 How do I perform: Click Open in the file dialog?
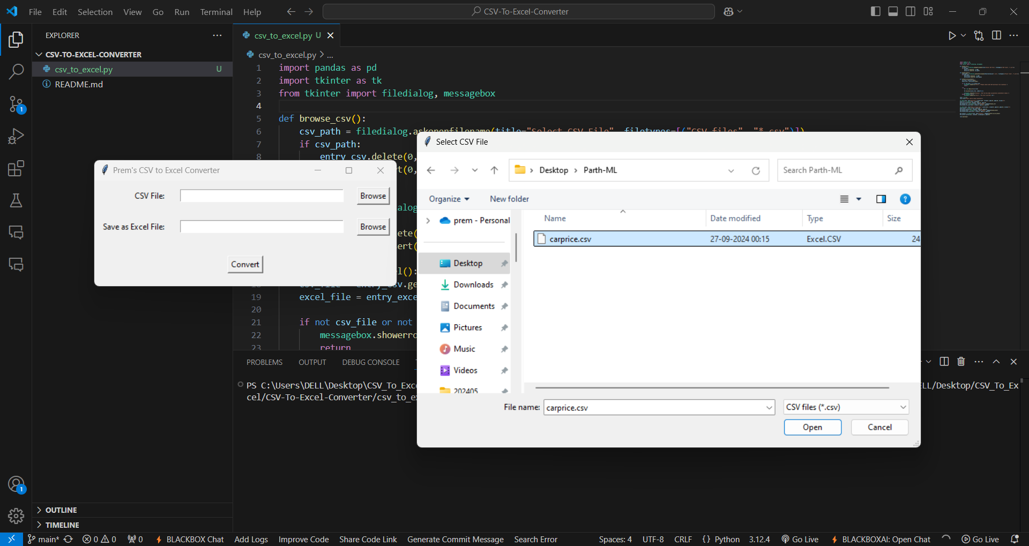click(812, 428)
